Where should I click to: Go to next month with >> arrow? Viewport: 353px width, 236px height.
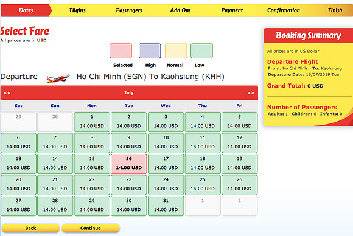coord(250,93)
